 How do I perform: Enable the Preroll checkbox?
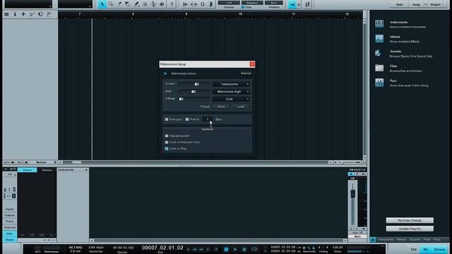coord(187,119)
